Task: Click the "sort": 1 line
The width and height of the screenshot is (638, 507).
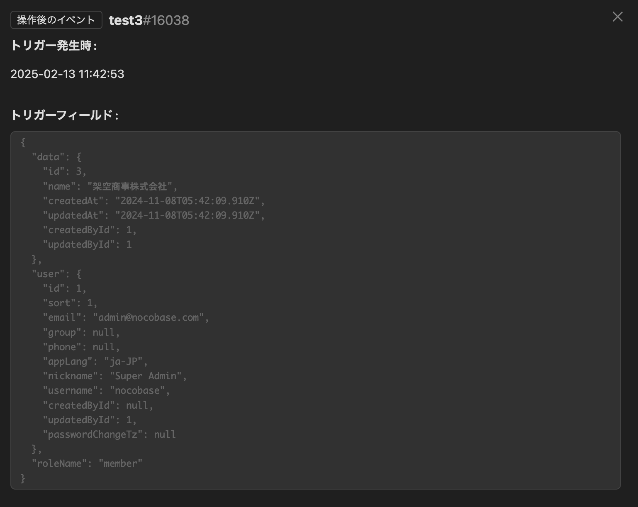Action: pos(70,303)
